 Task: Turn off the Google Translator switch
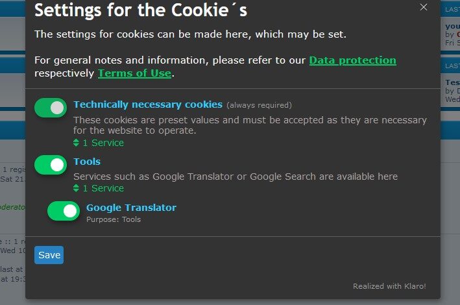coord(64,211)
